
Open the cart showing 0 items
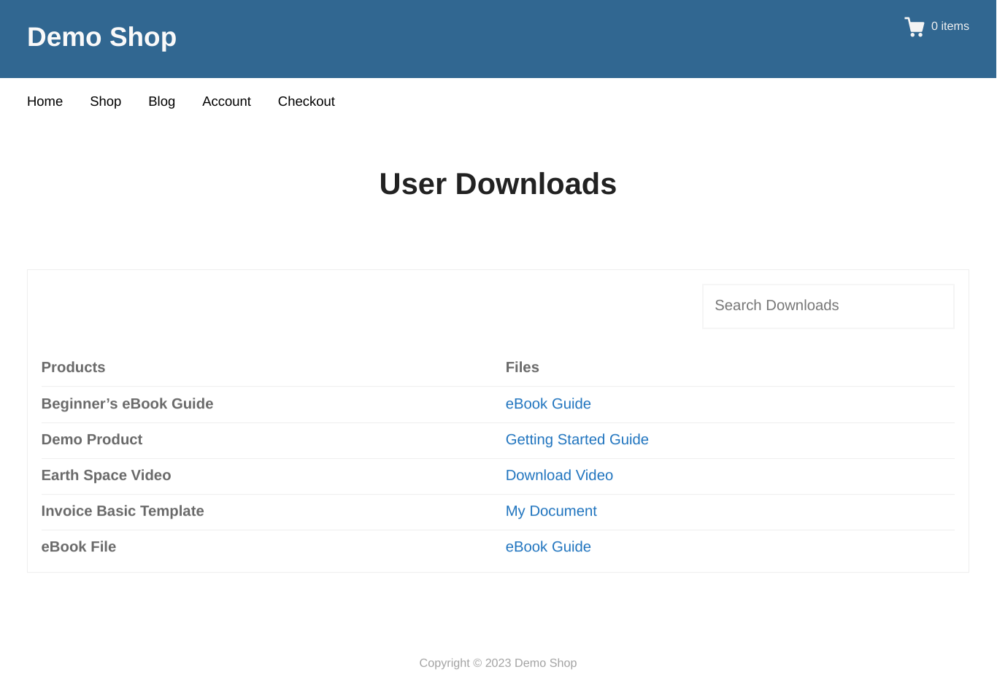click(950, 26)
